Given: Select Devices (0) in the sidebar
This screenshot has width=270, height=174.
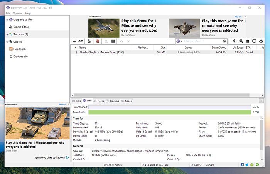Looking at the screenshot, I should point(21,56).
